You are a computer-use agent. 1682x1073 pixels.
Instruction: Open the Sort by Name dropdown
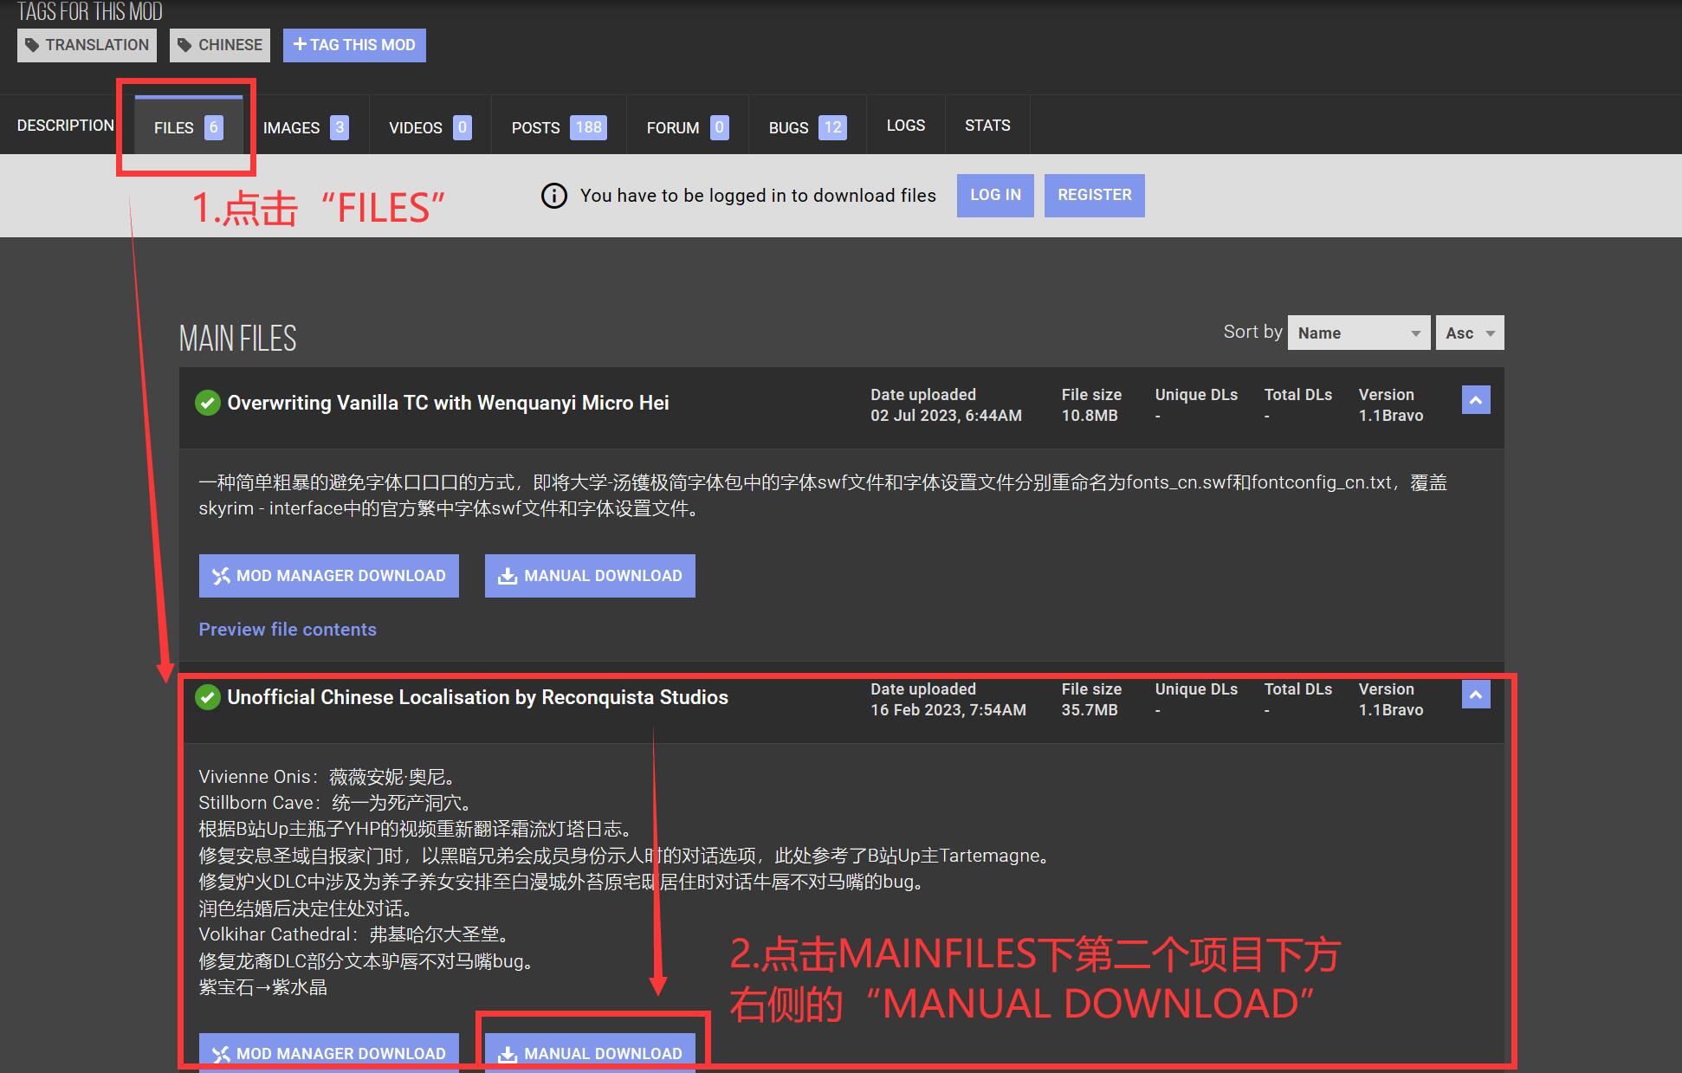tap(1358, 333)
